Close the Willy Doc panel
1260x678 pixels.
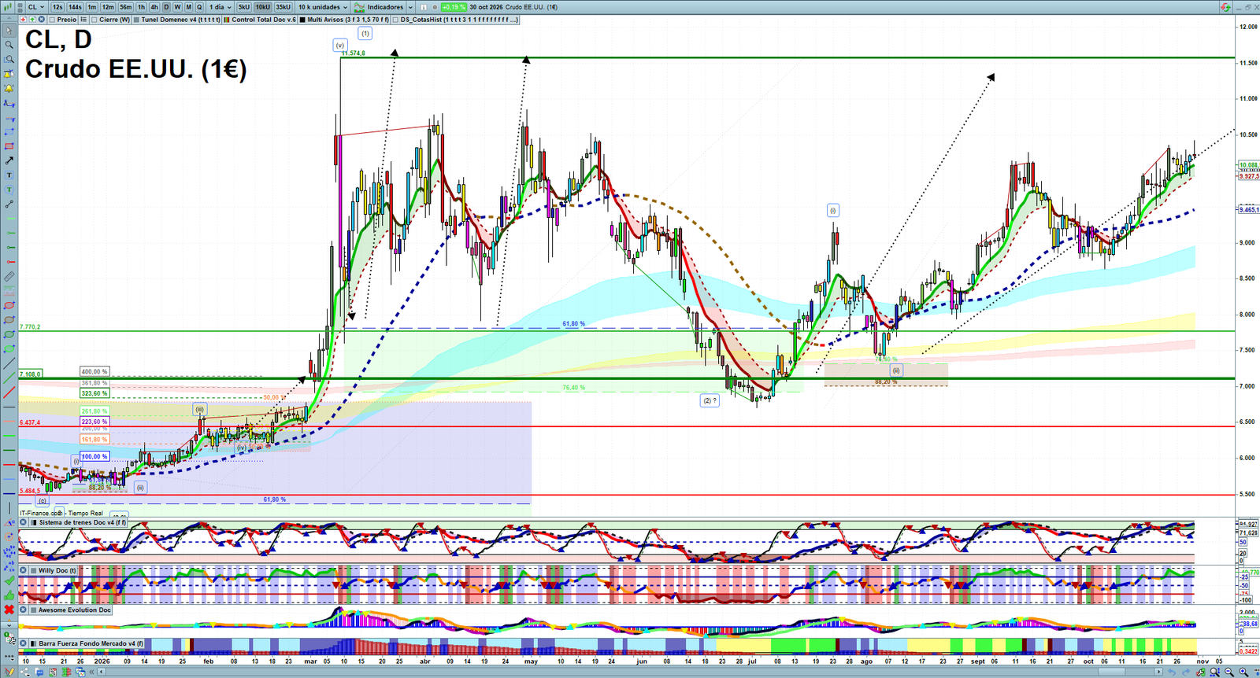point(23,570)
